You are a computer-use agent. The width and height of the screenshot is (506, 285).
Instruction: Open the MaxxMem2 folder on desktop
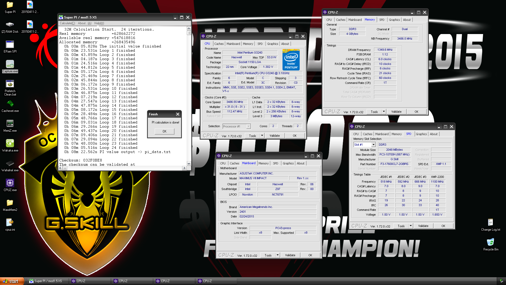pyautogui.click(x=10, y=205)
